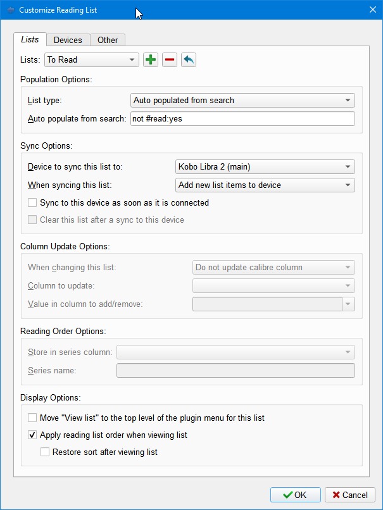Click the green plus add list icon

pos(150,60)
